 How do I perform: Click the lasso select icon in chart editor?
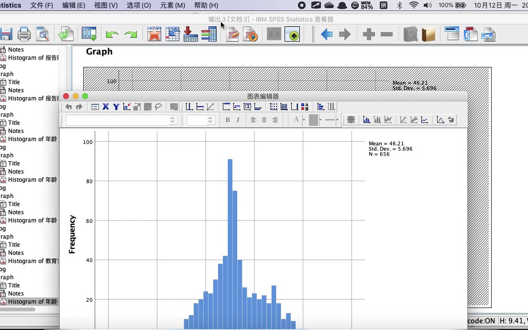tap(158, 107)
